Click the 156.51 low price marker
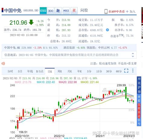The height and width of the screenshot is (139, 143). tap(23, 132)
